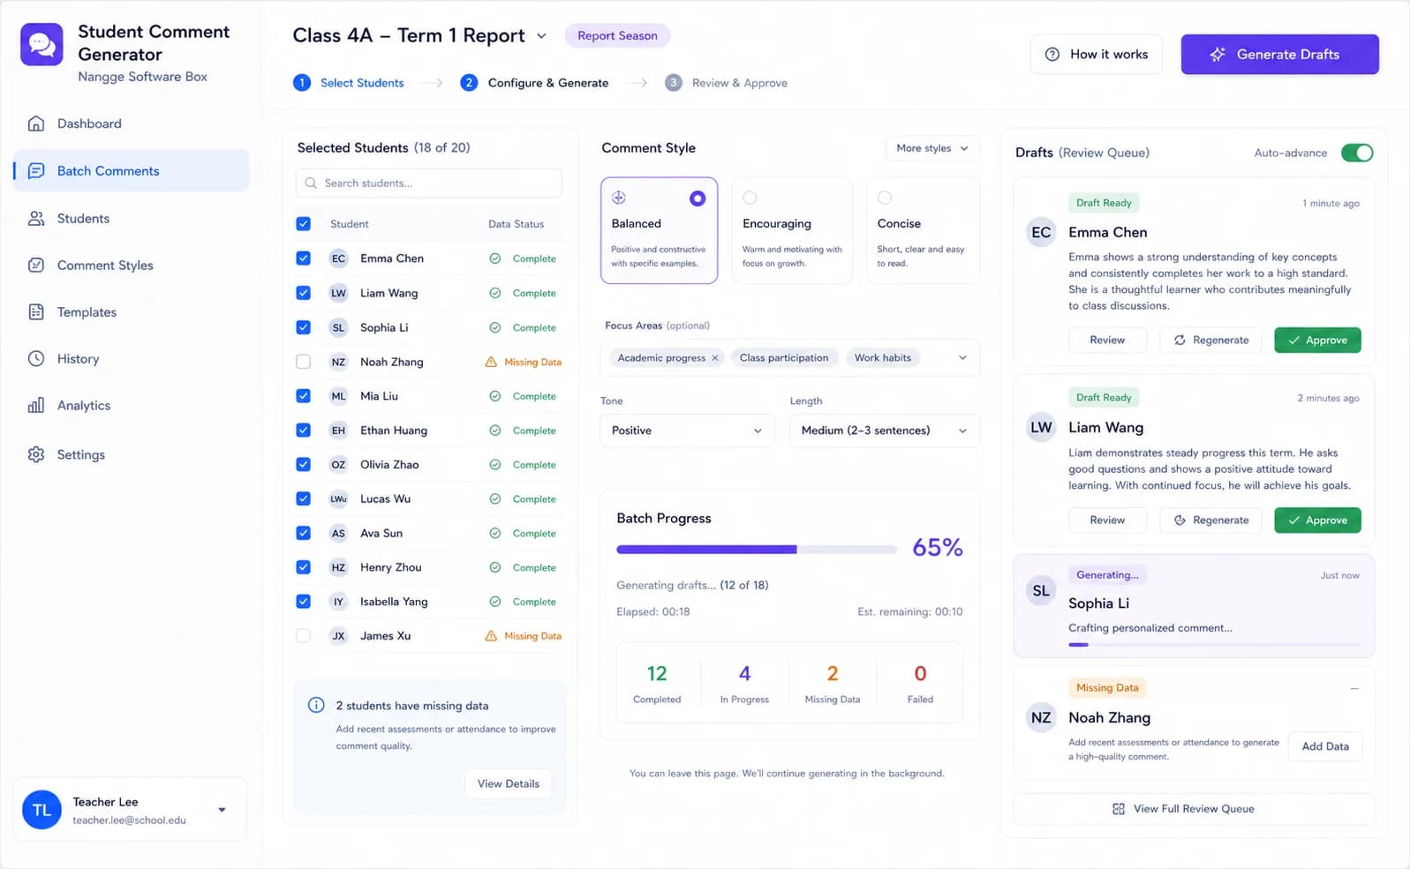The image size is (1410, 869).
Task: Click the Settings gear icon
Action: pos(36,454)
